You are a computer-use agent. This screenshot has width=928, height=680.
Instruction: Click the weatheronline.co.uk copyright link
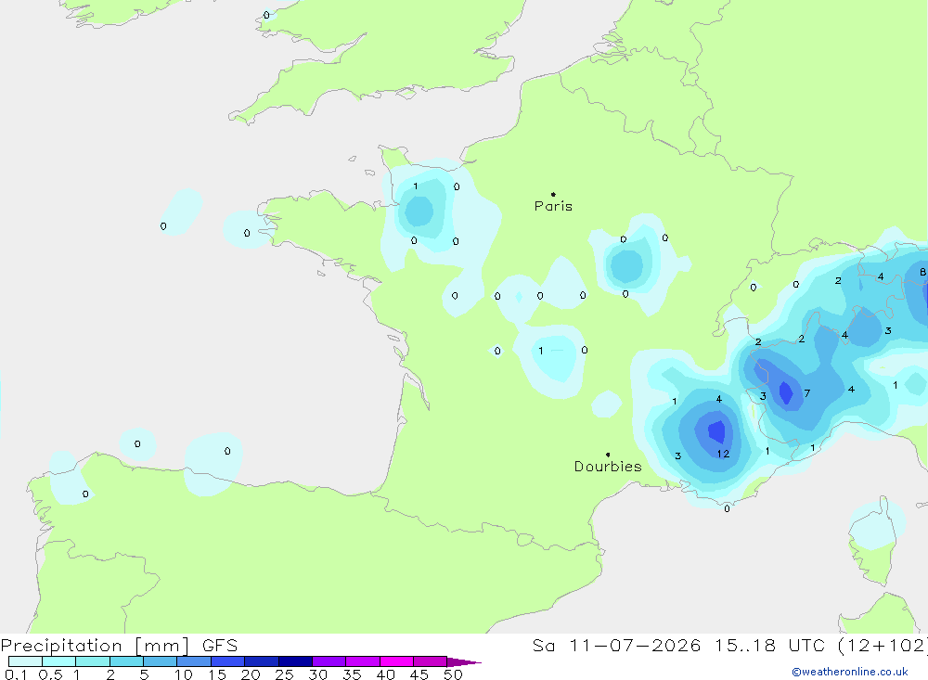point(850,672)
